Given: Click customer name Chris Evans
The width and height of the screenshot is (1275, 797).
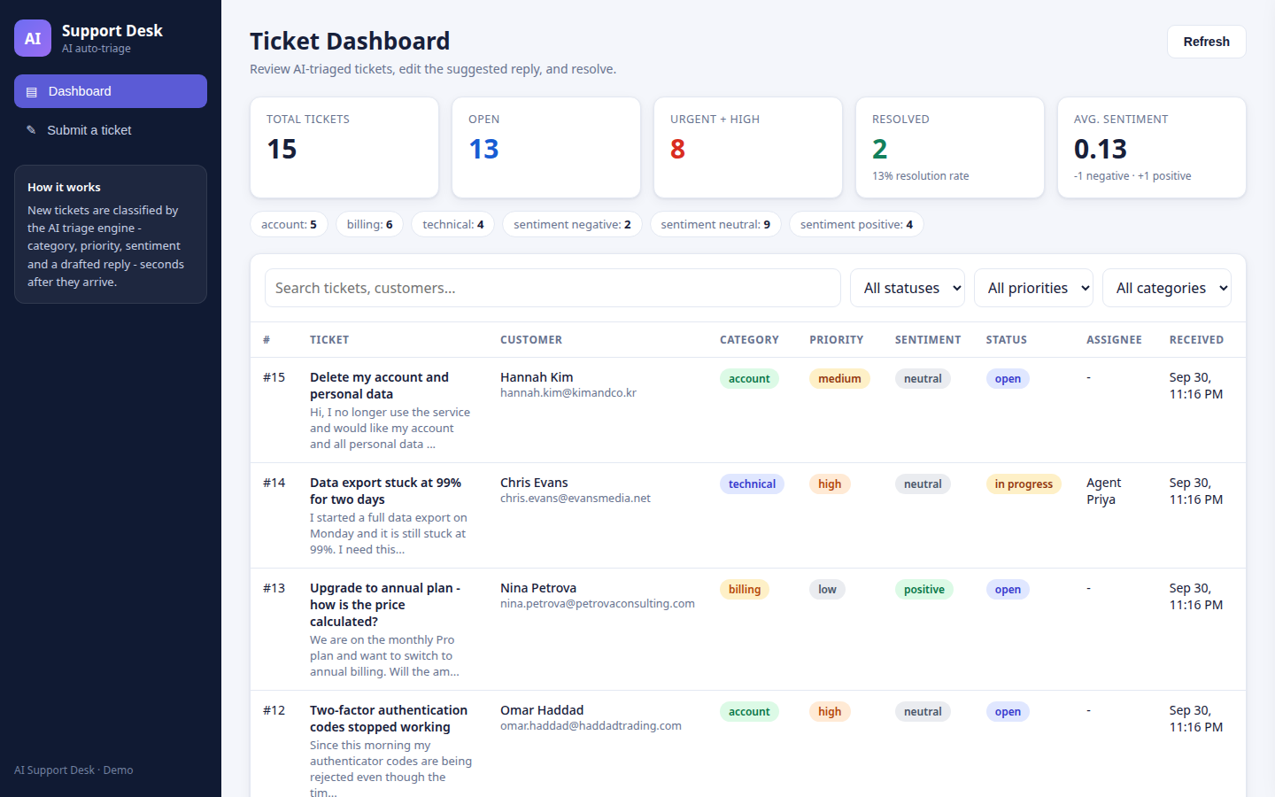Looking at the screenshot, I should tap(534, 483).
